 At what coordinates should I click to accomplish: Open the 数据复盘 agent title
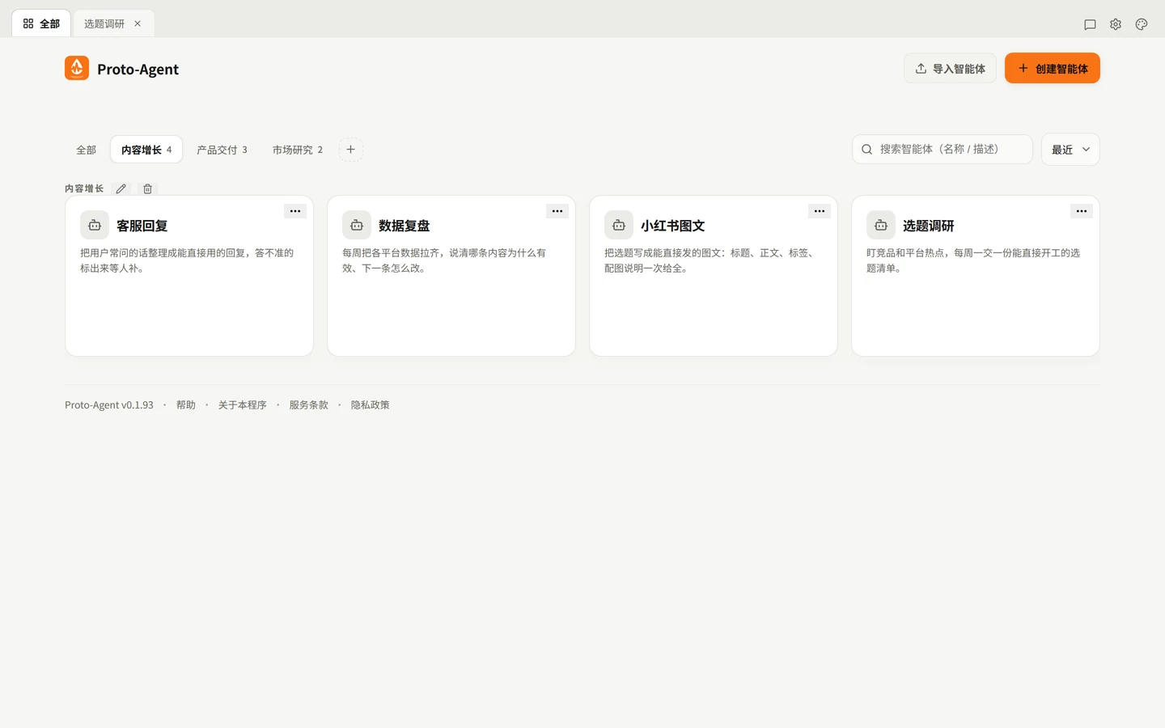click(x=405, y=226)
